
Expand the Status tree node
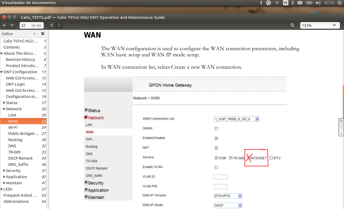(x=4, y=103)
